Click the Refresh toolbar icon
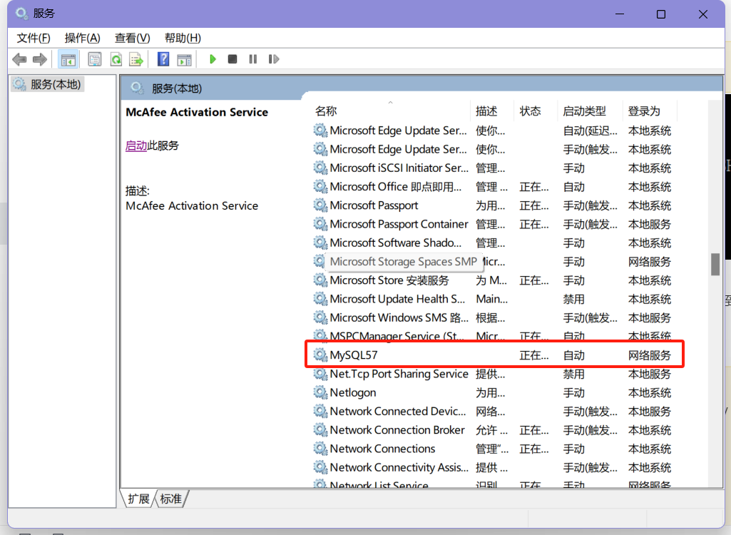Viewport: 731px width, 535px height. pyautogui.click(x=115, y=59)
